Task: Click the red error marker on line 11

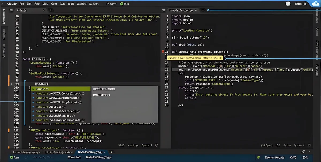Action: coord(163,52)
